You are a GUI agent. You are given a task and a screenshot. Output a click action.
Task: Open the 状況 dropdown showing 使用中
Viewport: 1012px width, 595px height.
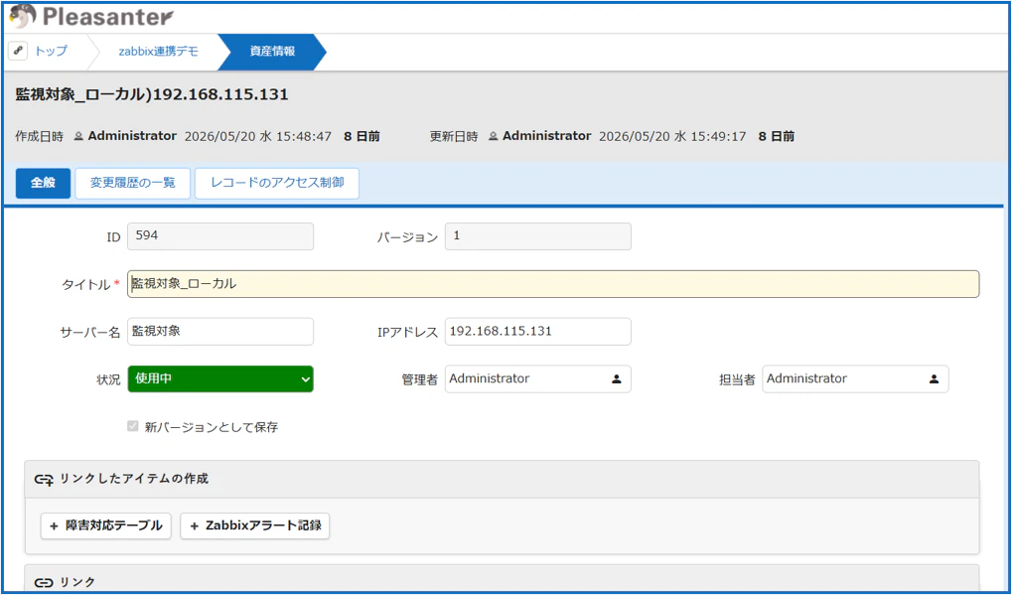point(220,378)
